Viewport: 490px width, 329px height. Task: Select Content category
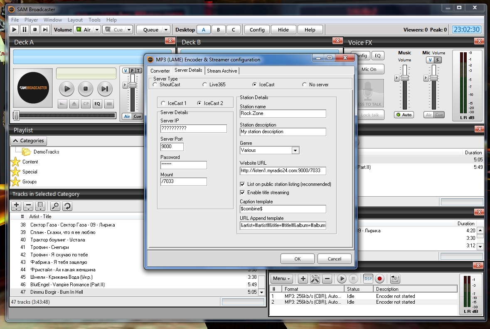coord(30,162)
